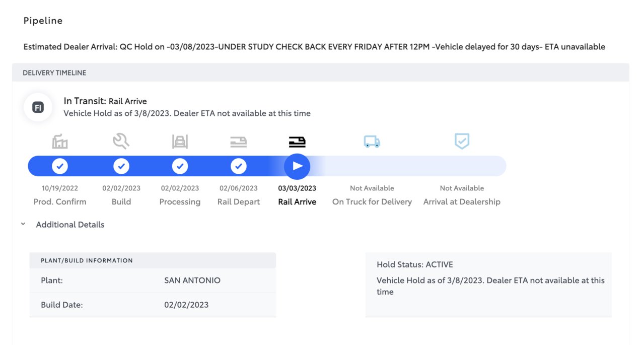
Task: Click the 'On Truck for Delivery' label
Action: [372, 202]
